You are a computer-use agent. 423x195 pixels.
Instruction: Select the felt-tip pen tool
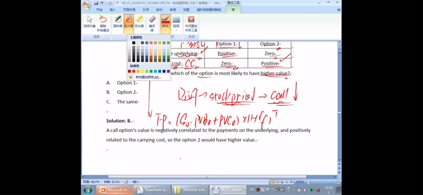pyautogui.click(x=128, y=22)
